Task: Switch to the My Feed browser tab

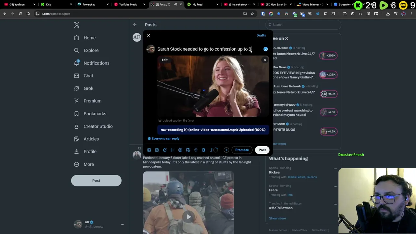Action: click(202, 5)
